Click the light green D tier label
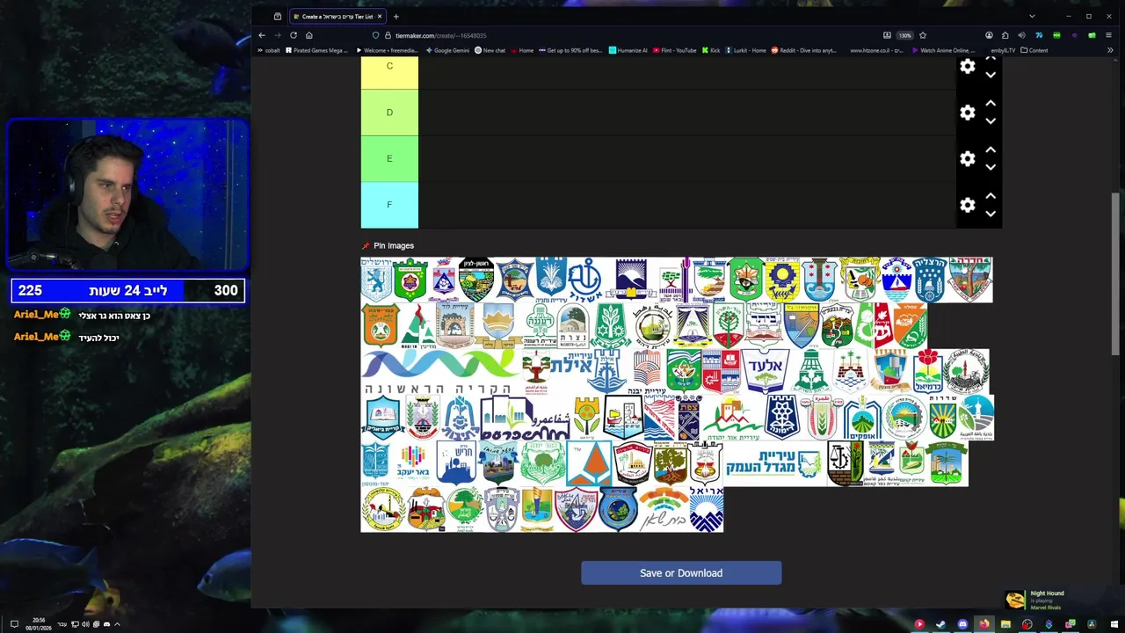 click(389, 113)
